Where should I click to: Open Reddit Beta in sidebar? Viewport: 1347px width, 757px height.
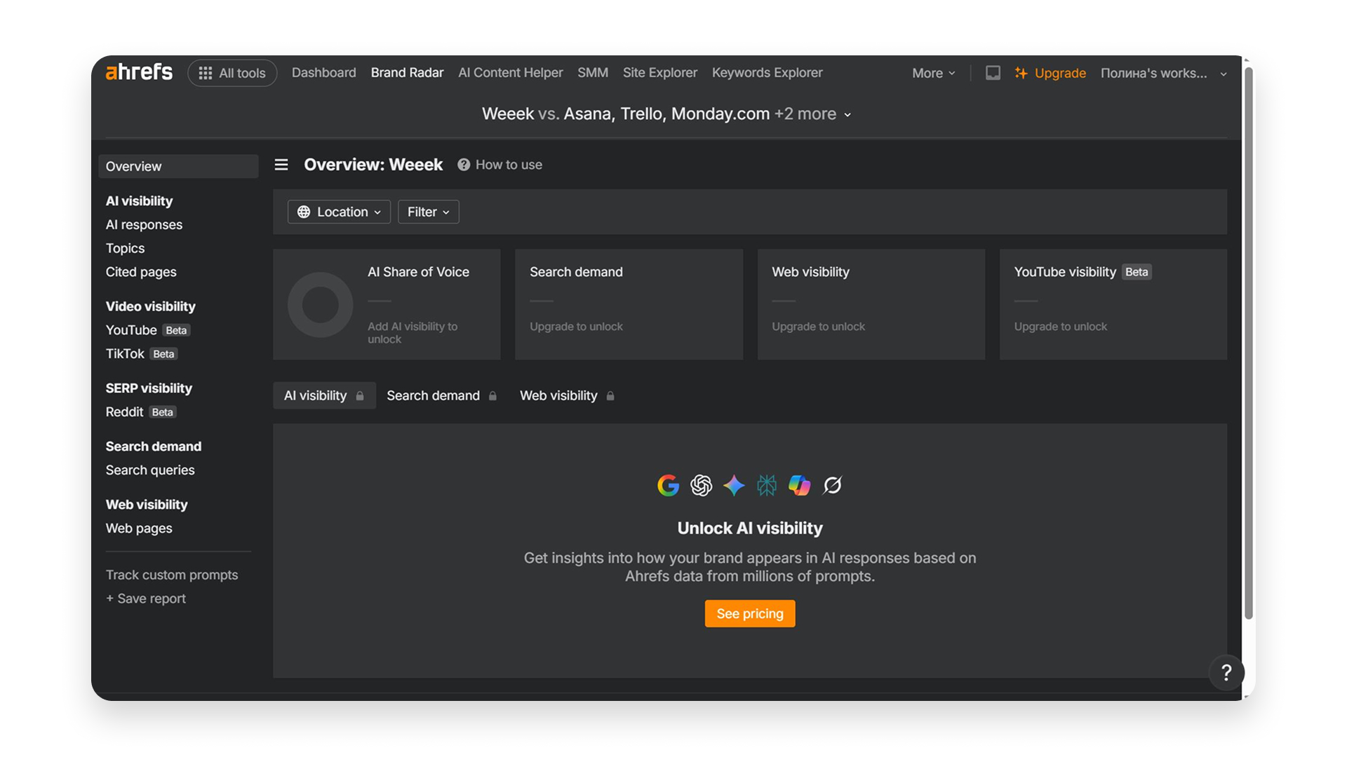pos(141,412)
